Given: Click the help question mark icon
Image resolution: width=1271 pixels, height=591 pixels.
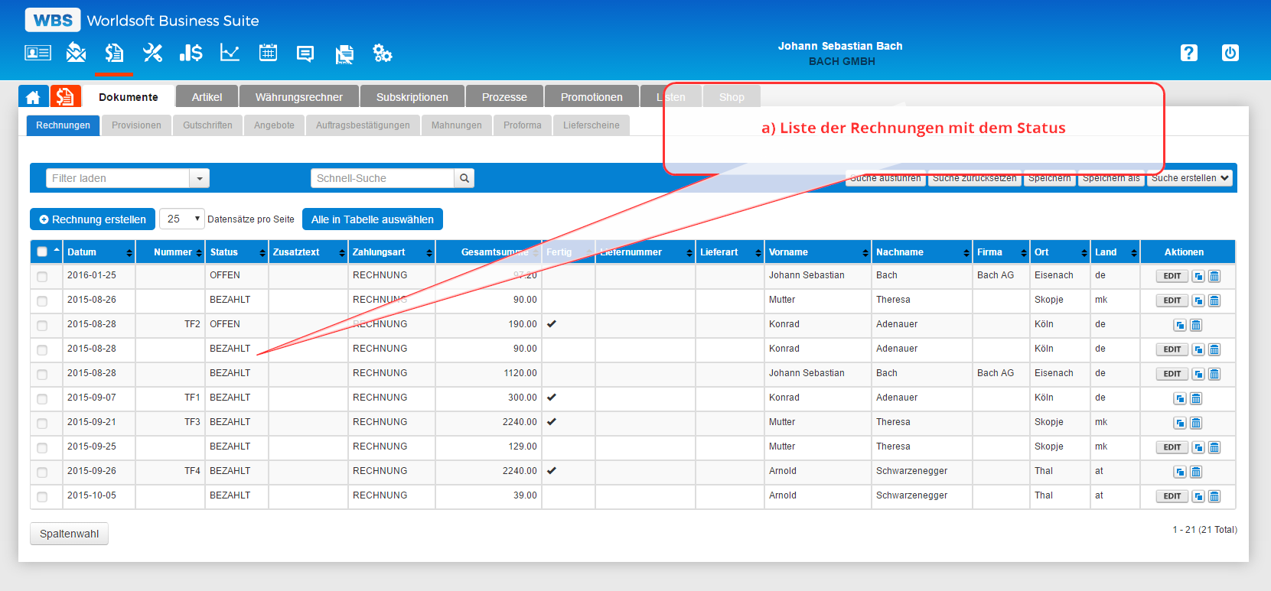Looking at the screenshot, I should 1188,53.
